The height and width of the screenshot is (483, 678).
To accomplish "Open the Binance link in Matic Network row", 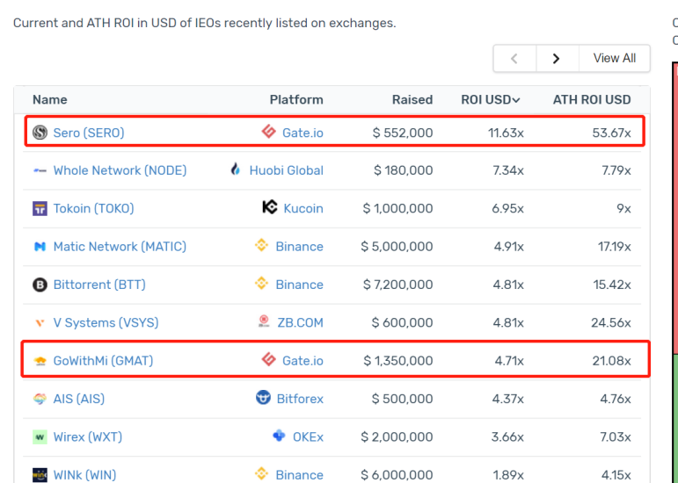I will point(299,247).
